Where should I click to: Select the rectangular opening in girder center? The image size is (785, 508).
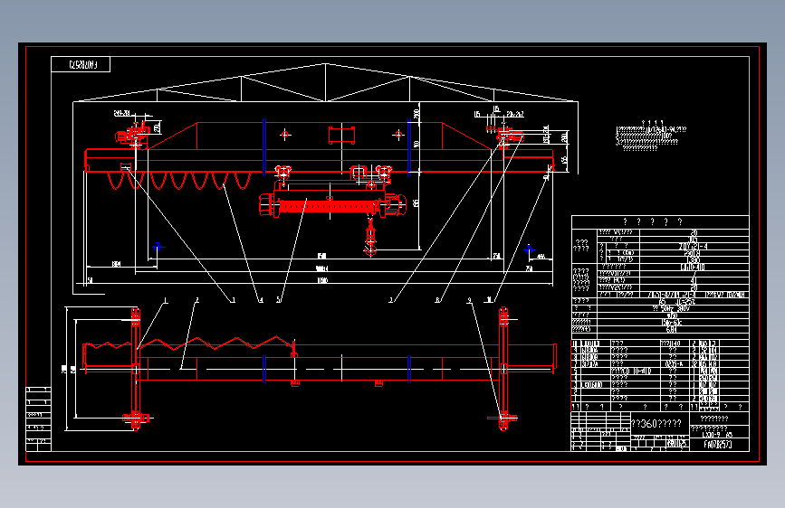[x=342, y=136]
